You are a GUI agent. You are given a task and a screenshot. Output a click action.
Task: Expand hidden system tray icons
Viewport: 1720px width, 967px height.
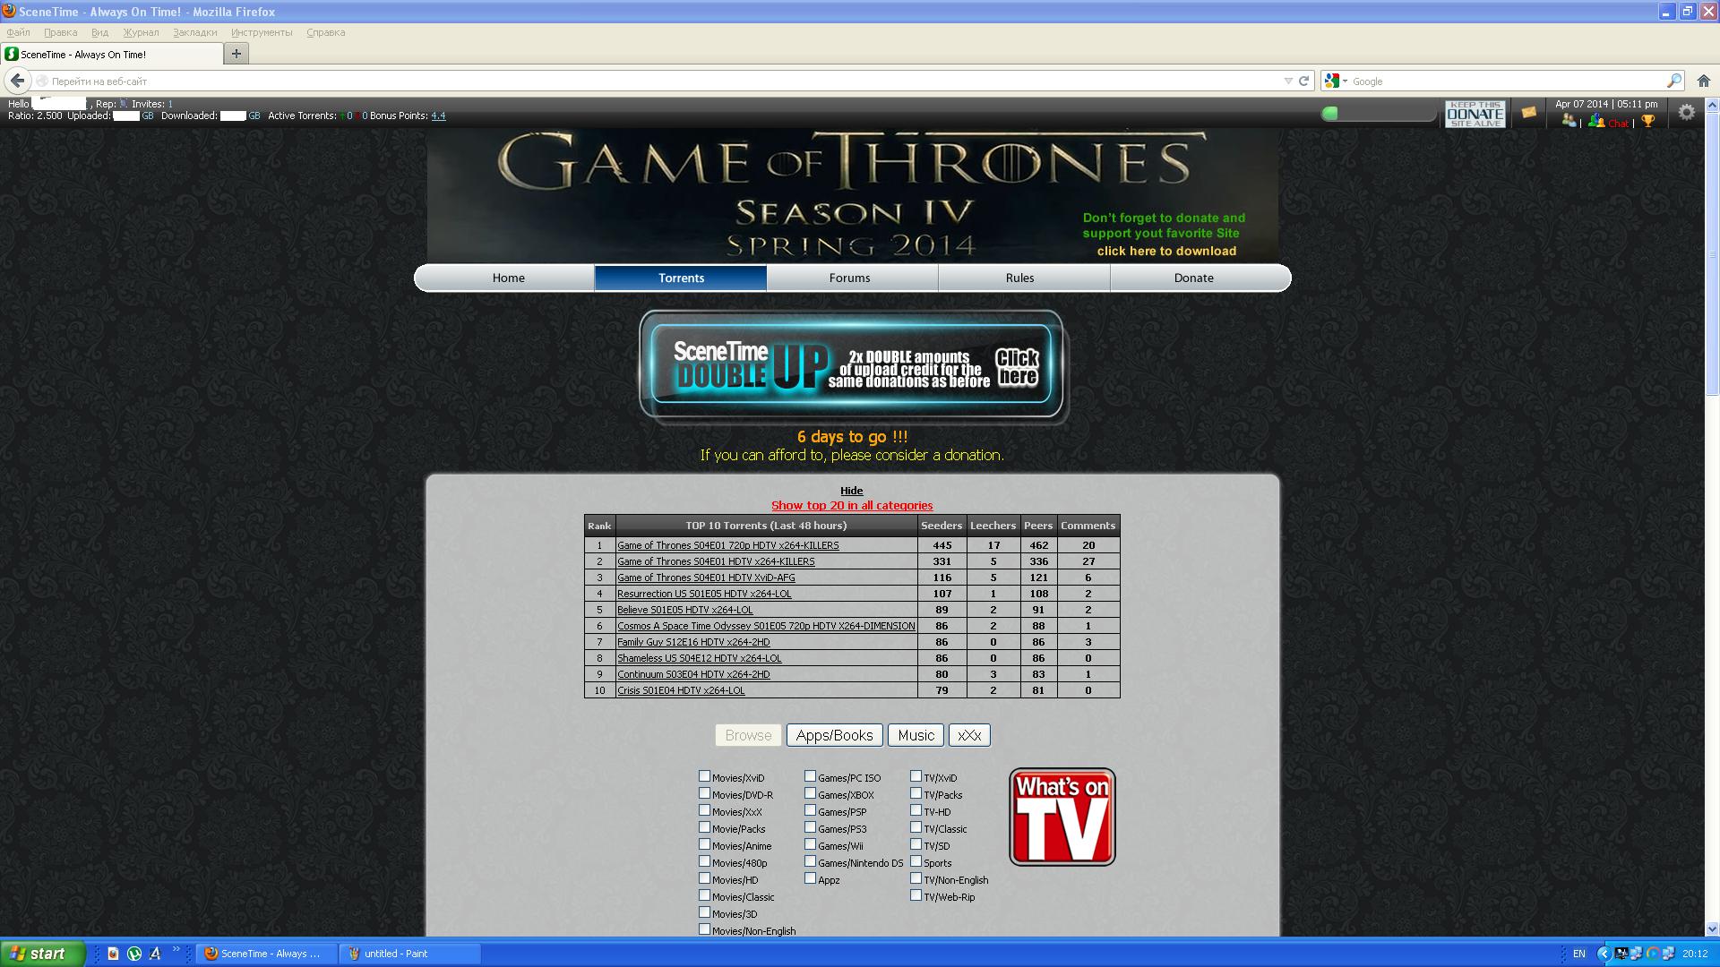(x=1604, y=954)
